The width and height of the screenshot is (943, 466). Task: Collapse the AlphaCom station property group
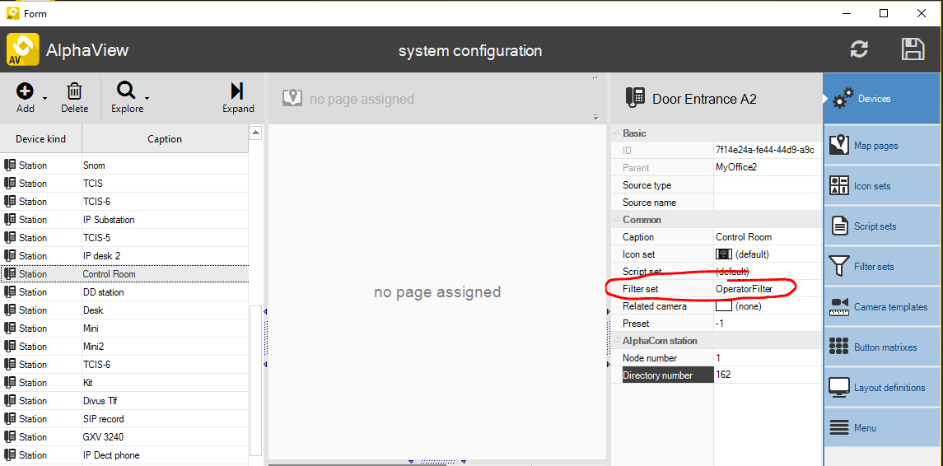[616, 341]
